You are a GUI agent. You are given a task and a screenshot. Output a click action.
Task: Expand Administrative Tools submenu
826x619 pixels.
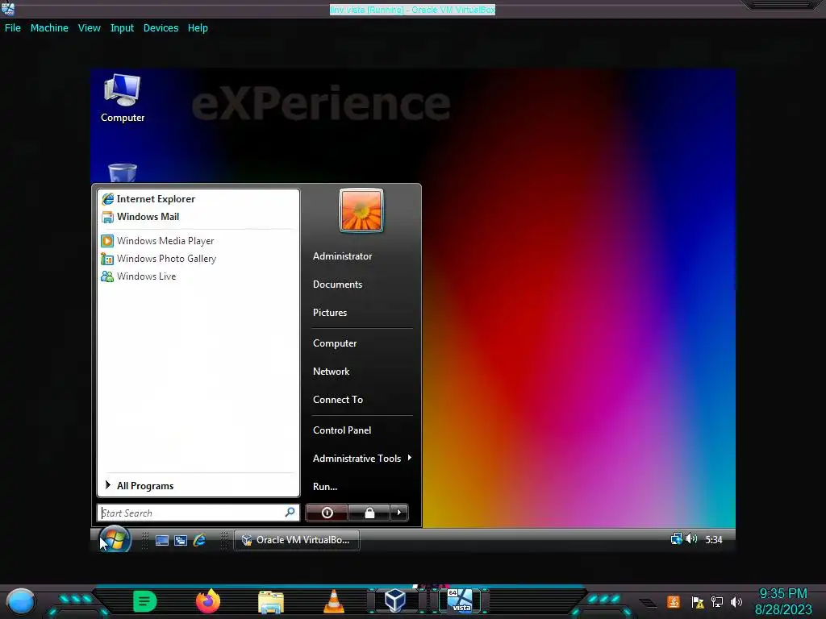362,459
